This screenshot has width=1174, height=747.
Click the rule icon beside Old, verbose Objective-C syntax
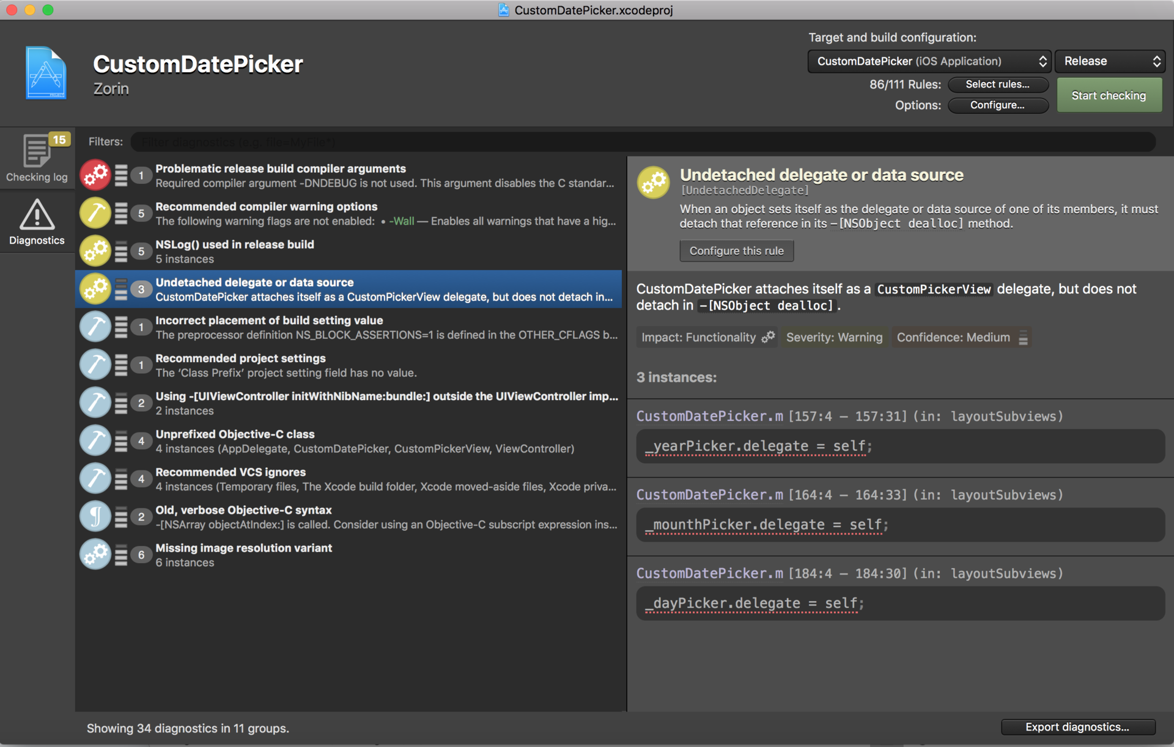95,516
